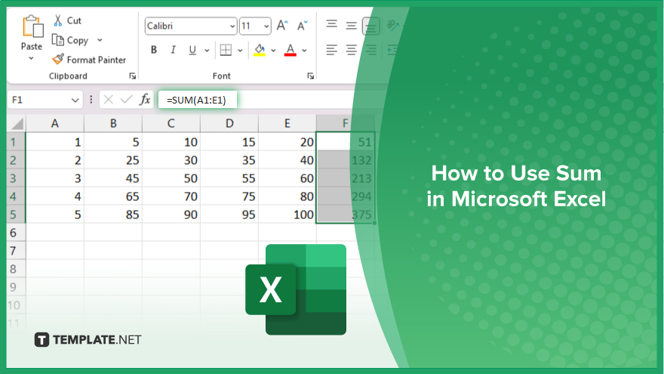Click the Select All corner triangle
This screenshot has height=374, width=664.
[x=17, y=124]
